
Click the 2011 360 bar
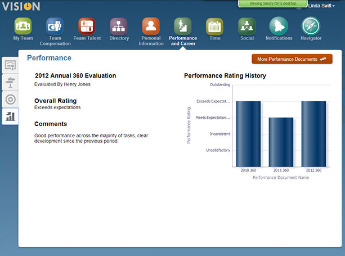(281, 142)
